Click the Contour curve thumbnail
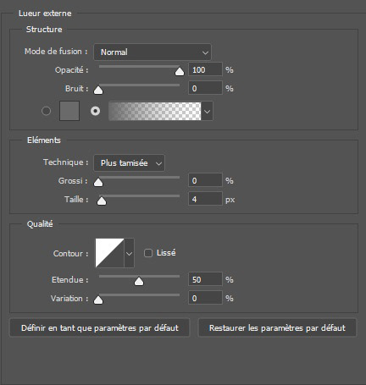This screenshot has width=366, height=385. point(110,253)
